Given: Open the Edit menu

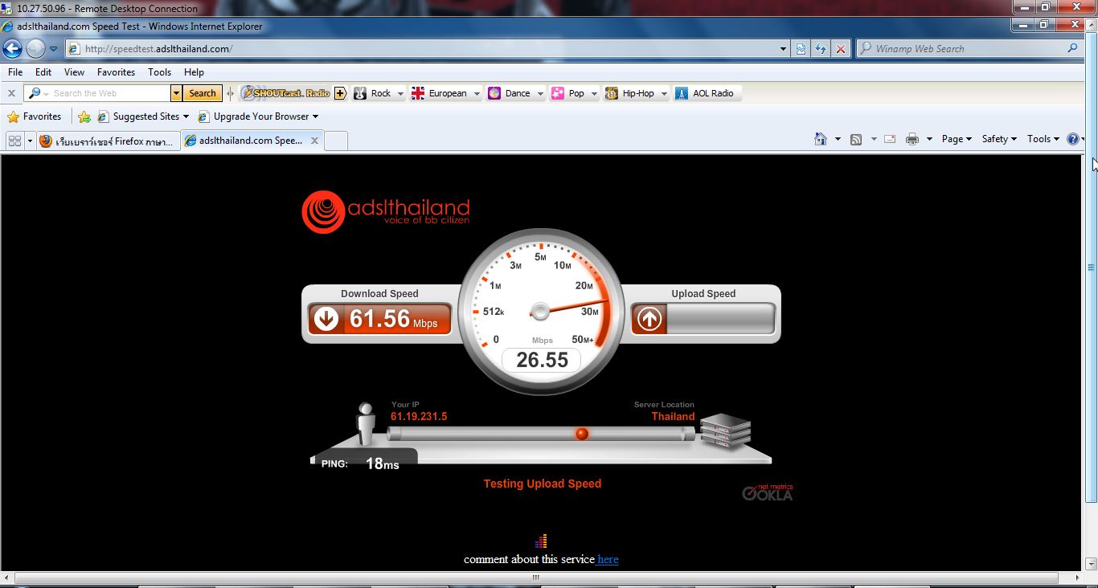Looking at the screenshot, I should 43,72.
